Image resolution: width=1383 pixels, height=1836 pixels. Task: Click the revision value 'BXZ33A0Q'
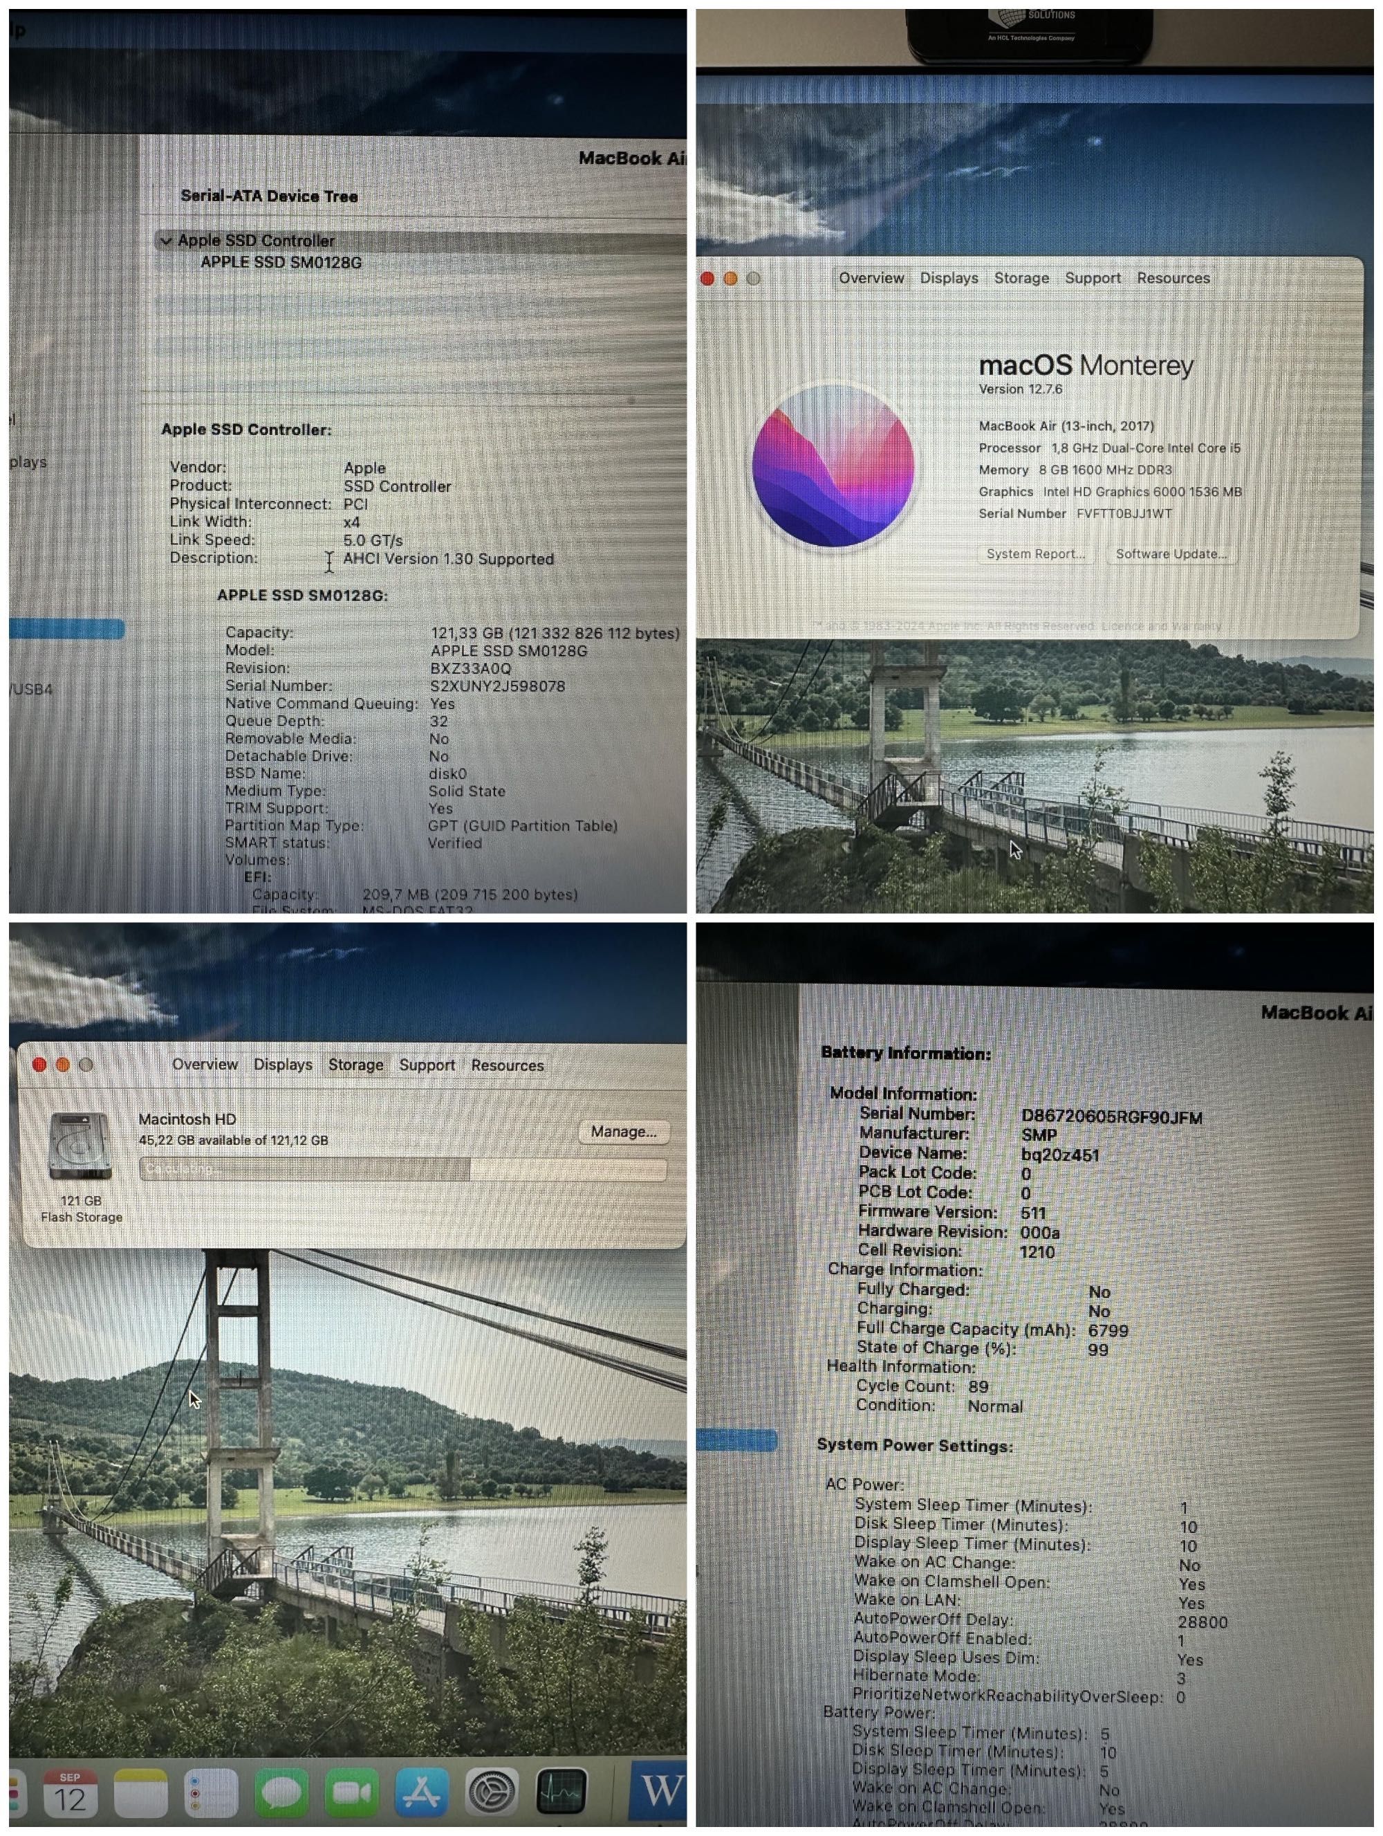coord(470,668)
